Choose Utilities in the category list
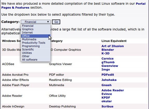Viewport: 149px width, 109px height. pyautogui.click(x=36, y=53)
